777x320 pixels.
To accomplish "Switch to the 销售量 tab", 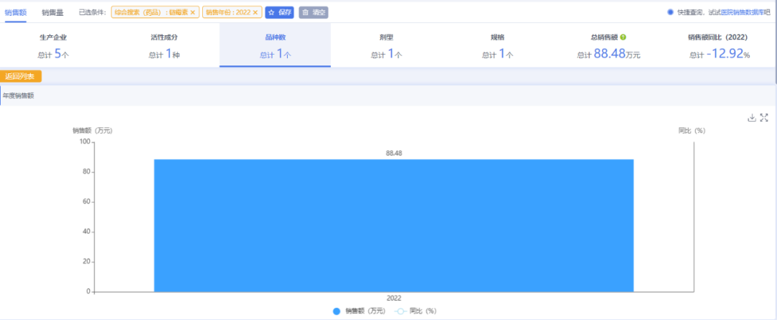I will (53, 12).
